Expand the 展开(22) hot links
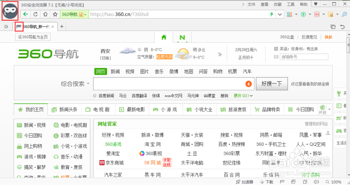 pos(243,96)
